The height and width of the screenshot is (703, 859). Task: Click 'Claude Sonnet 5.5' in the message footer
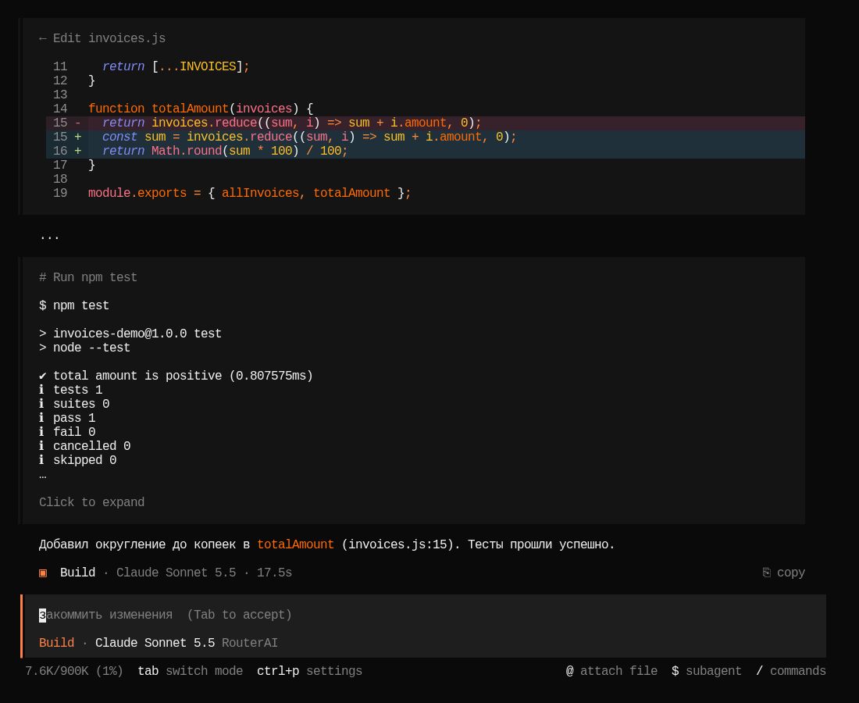click(176, 573)
